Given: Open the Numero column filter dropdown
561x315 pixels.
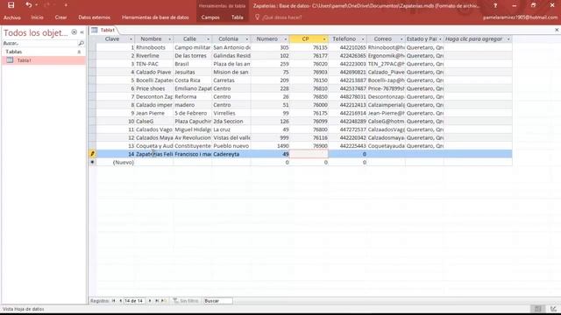Looking at the screenshot, I should click(x=286, y=38).
